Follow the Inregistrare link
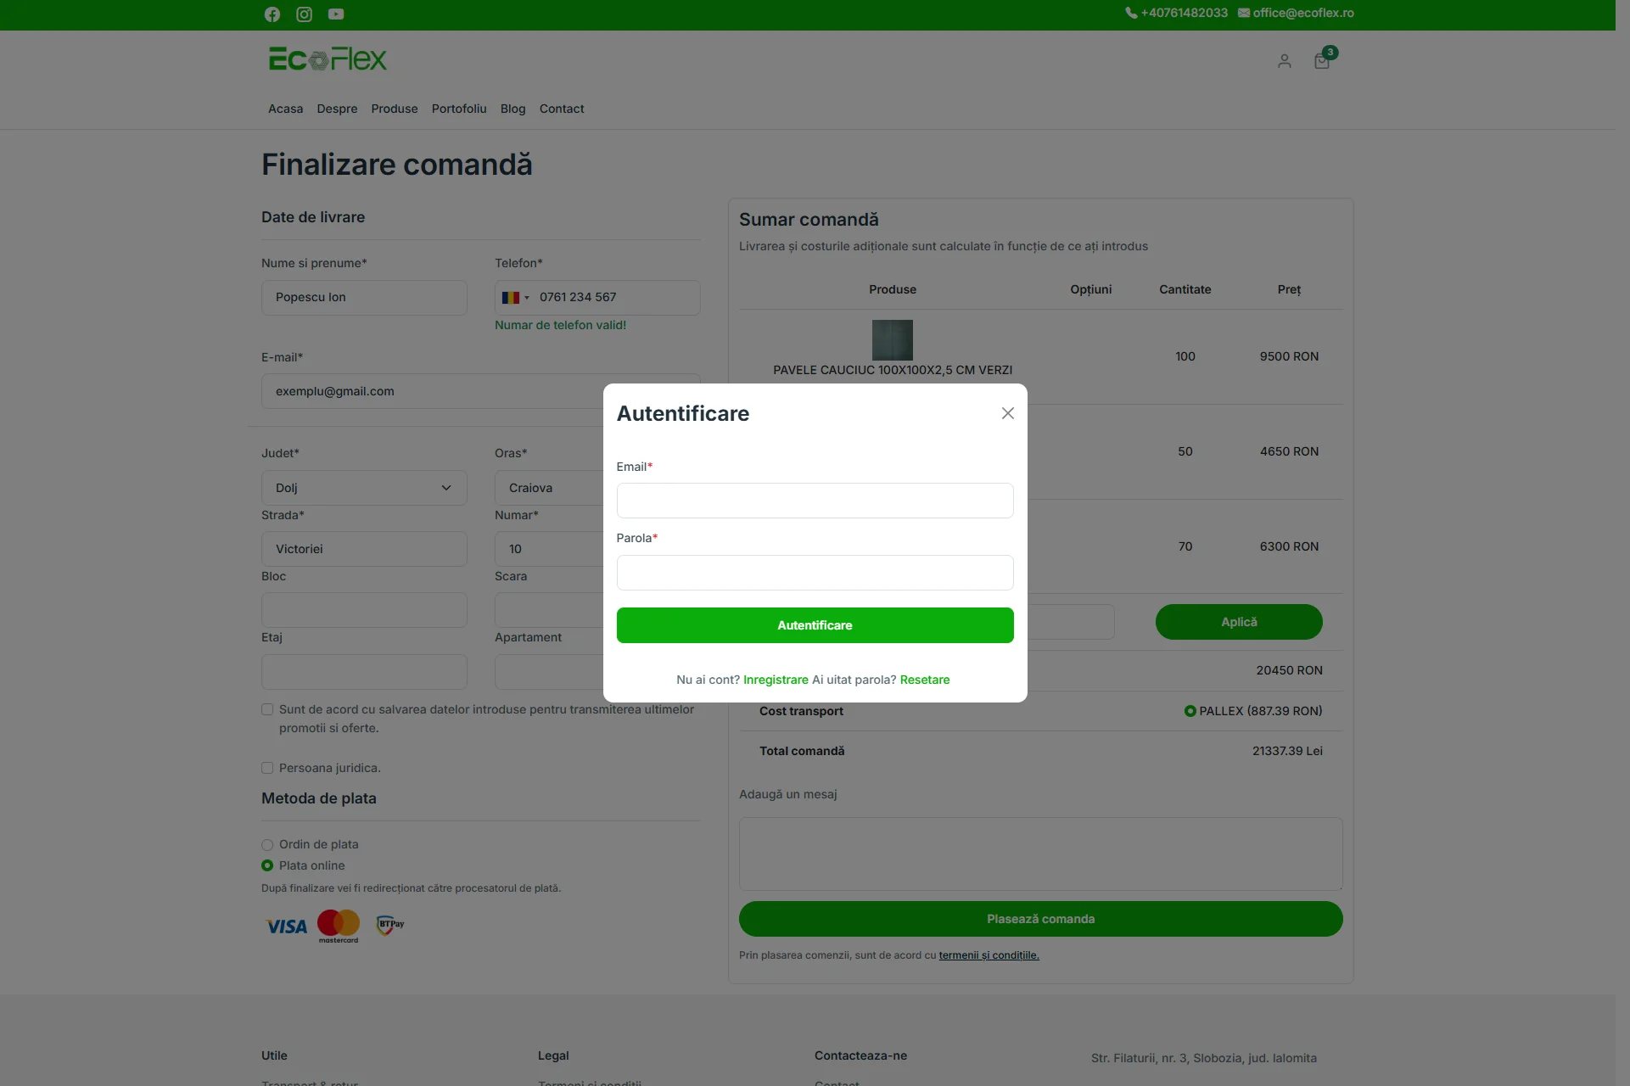The width and height of the screenshot is (1630, 1086). coord(776,680)
